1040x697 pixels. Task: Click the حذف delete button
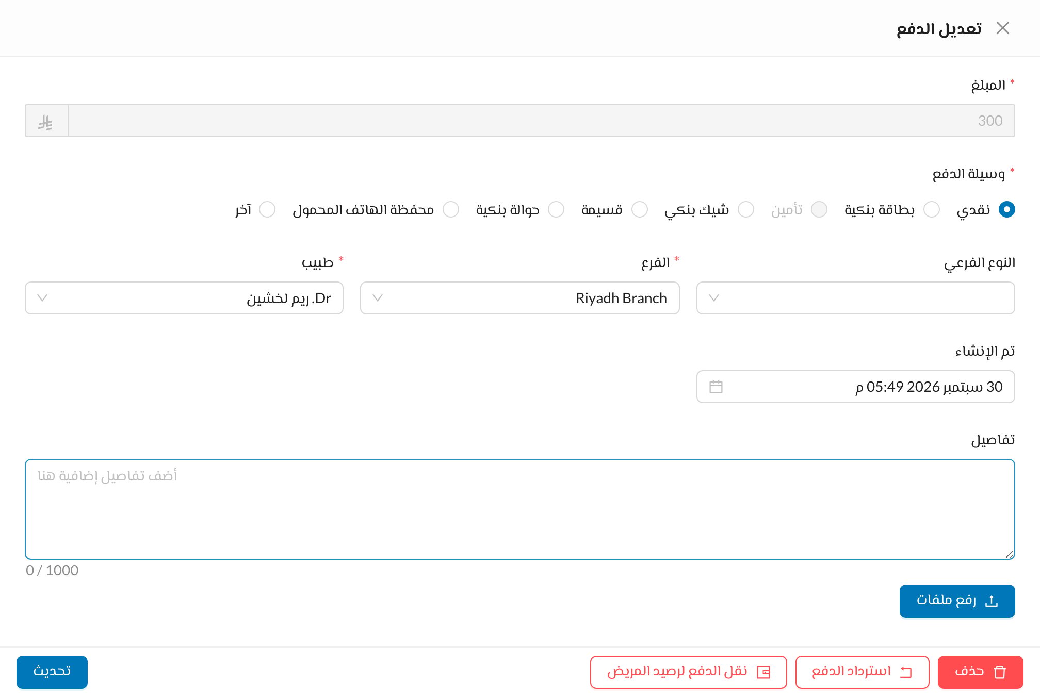[x=980, y=672]
